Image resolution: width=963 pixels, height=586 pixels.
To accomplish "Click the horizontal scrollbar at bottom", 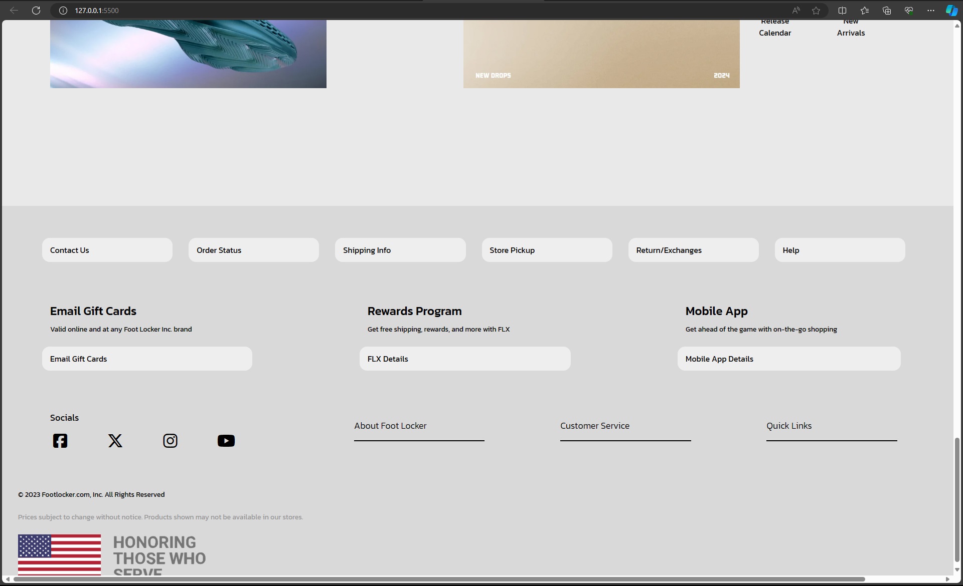I will click(x=439, y=579).
